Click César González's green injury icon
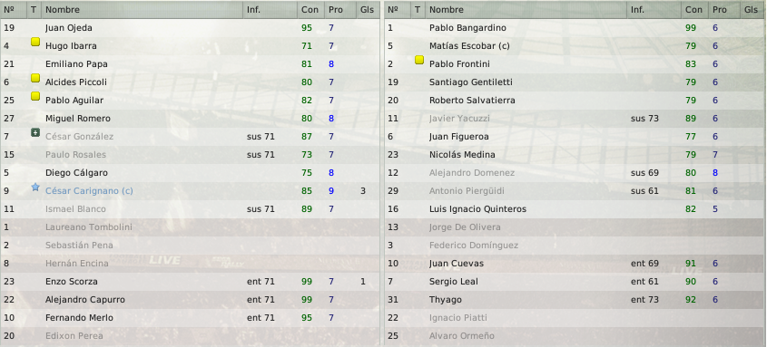 coord(35,132)
